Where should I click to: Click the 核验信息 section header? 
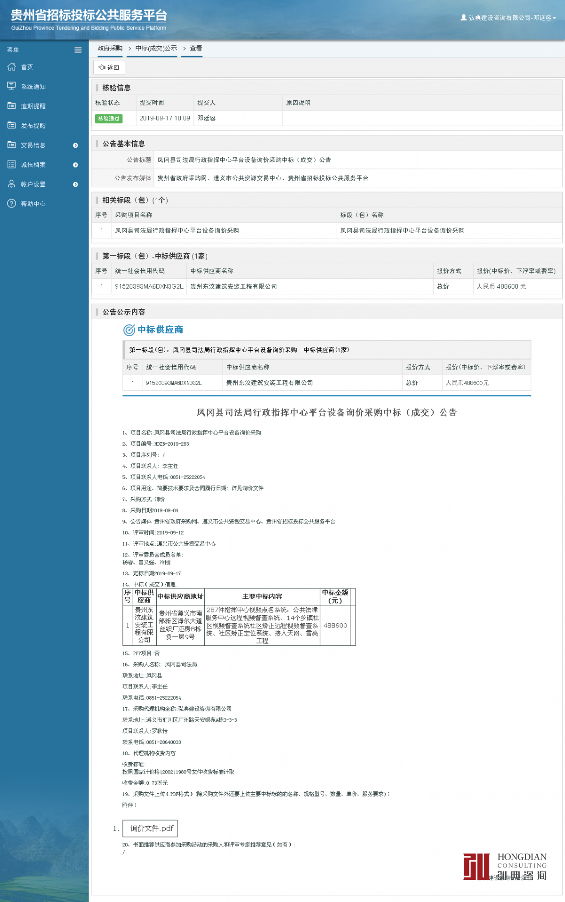pos(116,88)
